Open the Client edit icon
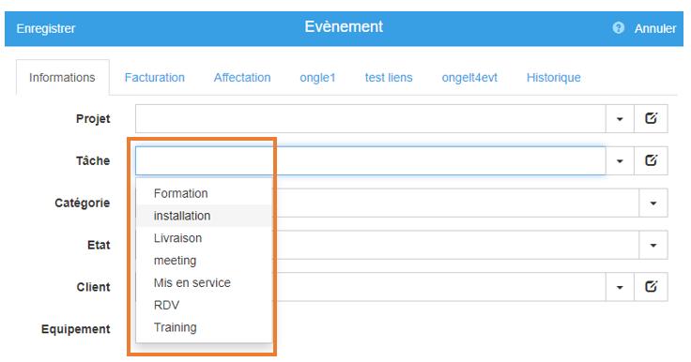This screenshot has height=362, width=691. 651,287
